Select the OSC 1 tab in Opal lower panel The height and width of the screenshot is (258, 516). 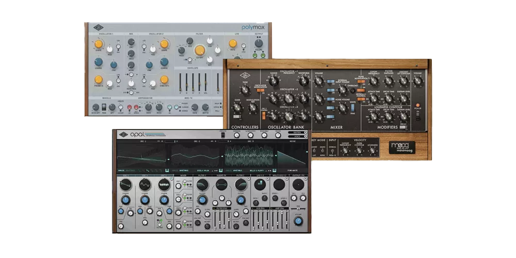coord(126,176)
